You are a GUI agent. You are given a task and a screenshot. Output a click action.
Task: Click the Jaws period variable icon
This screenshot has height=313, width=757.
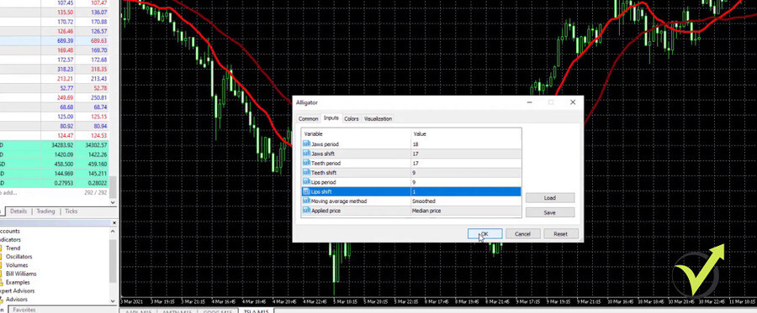306,144
